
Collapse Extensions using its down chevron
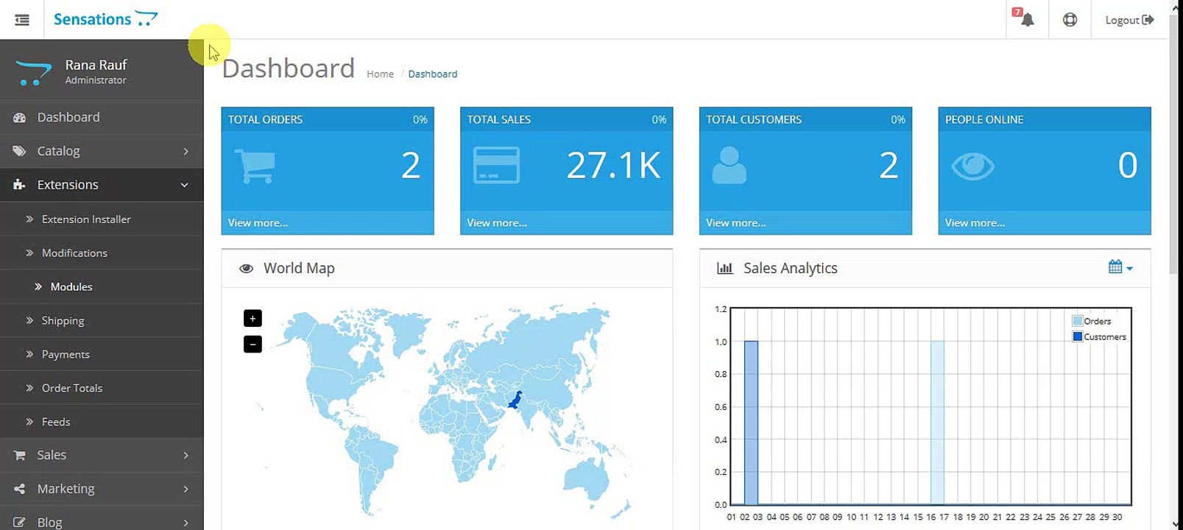tap(185, 185)
